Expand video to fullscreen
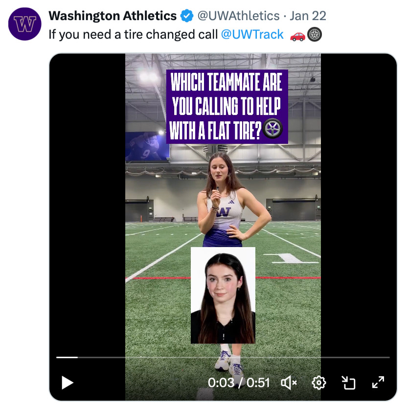Screen dimensions: 409x410 click(x=378, y=382)
